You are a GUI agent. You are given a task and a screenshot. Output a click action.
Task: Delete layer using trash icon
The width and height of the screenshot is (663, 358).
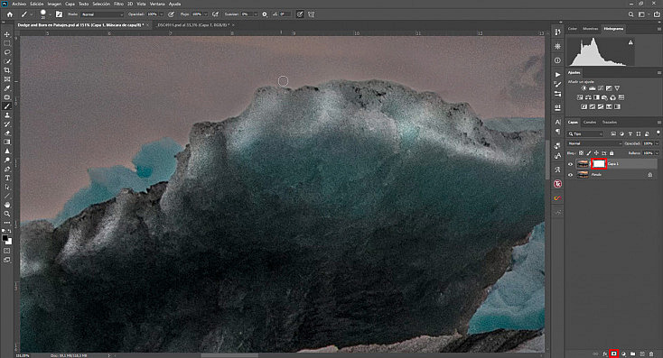point(651,353)
